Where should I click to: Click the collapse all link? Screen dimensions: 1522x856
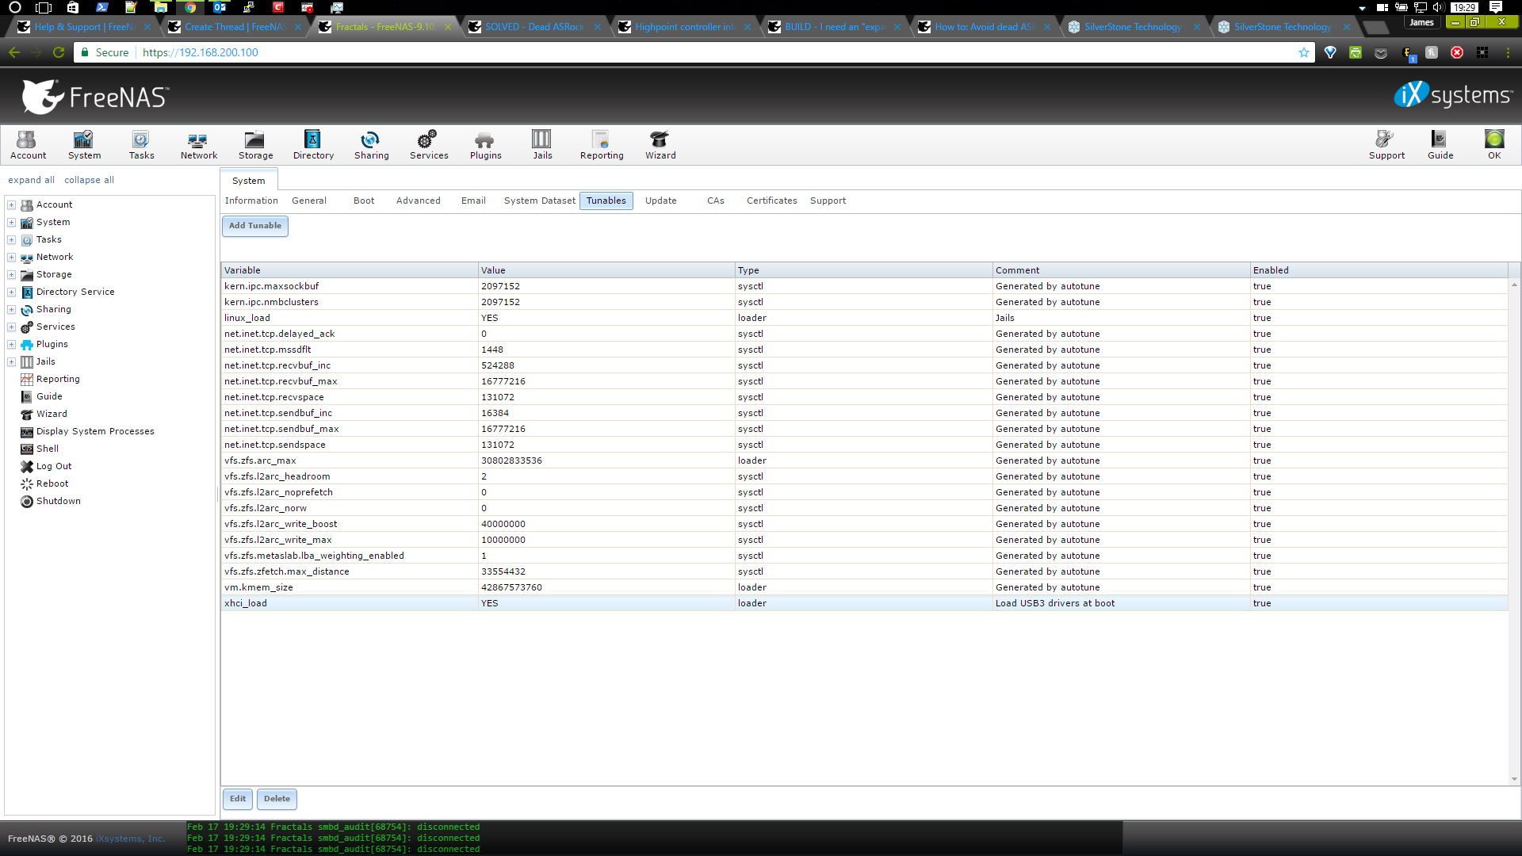tap(89, 180)
